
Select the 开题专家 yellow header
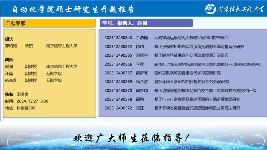click(50, 23)
